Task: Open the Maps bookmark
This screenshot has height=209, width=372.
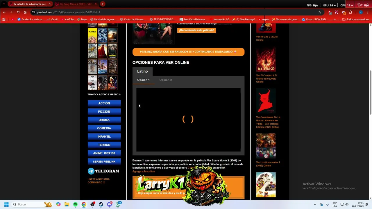Action: tap(82, 19)
